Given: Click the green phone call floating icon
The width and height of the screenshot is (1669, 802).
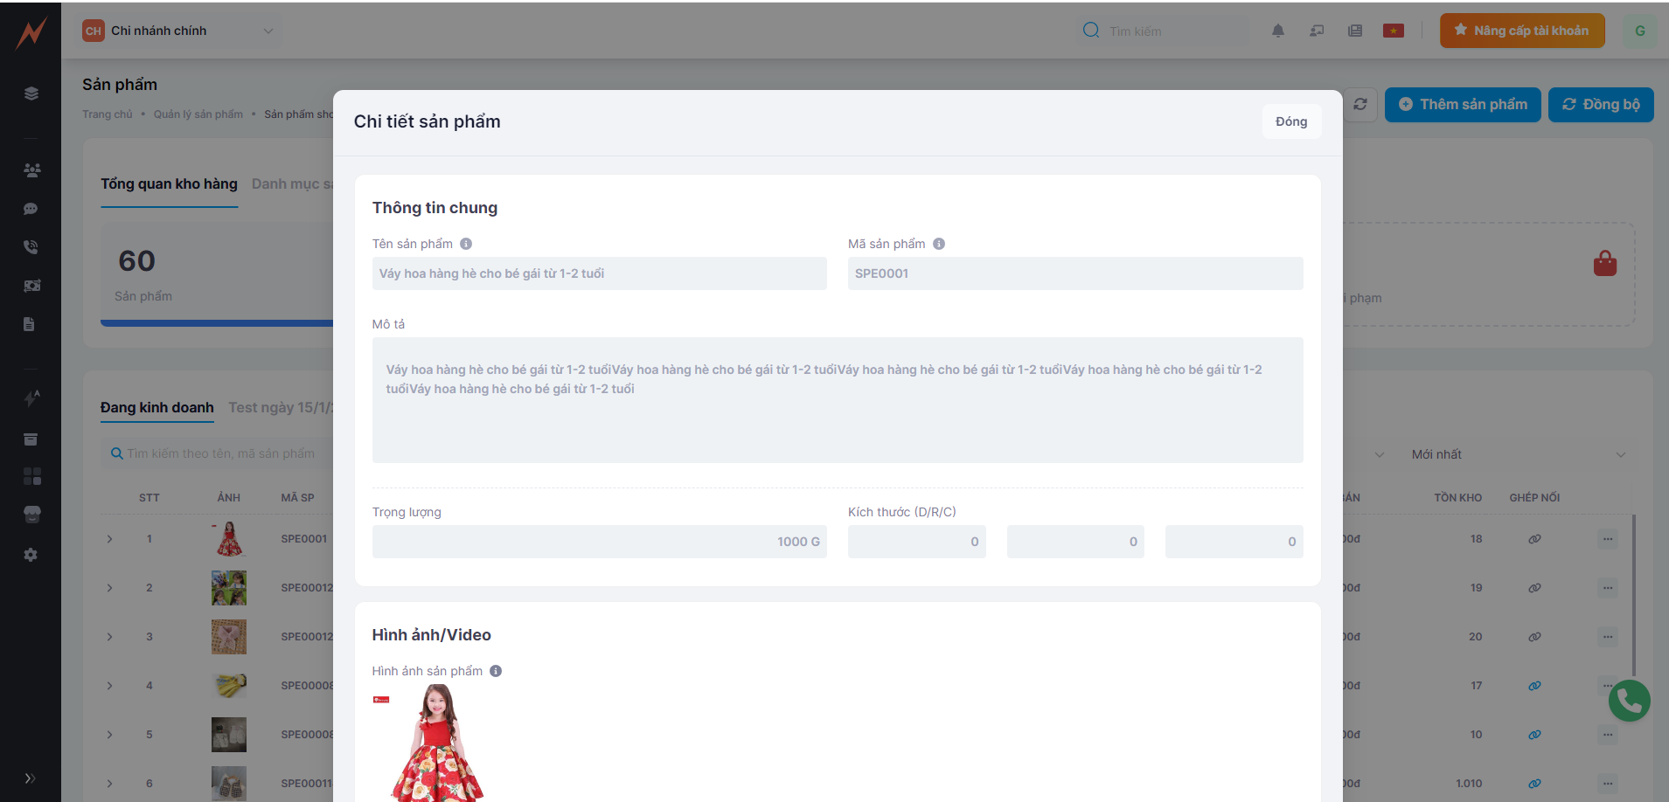Looking at the screenshot, I should point(1629,700).
